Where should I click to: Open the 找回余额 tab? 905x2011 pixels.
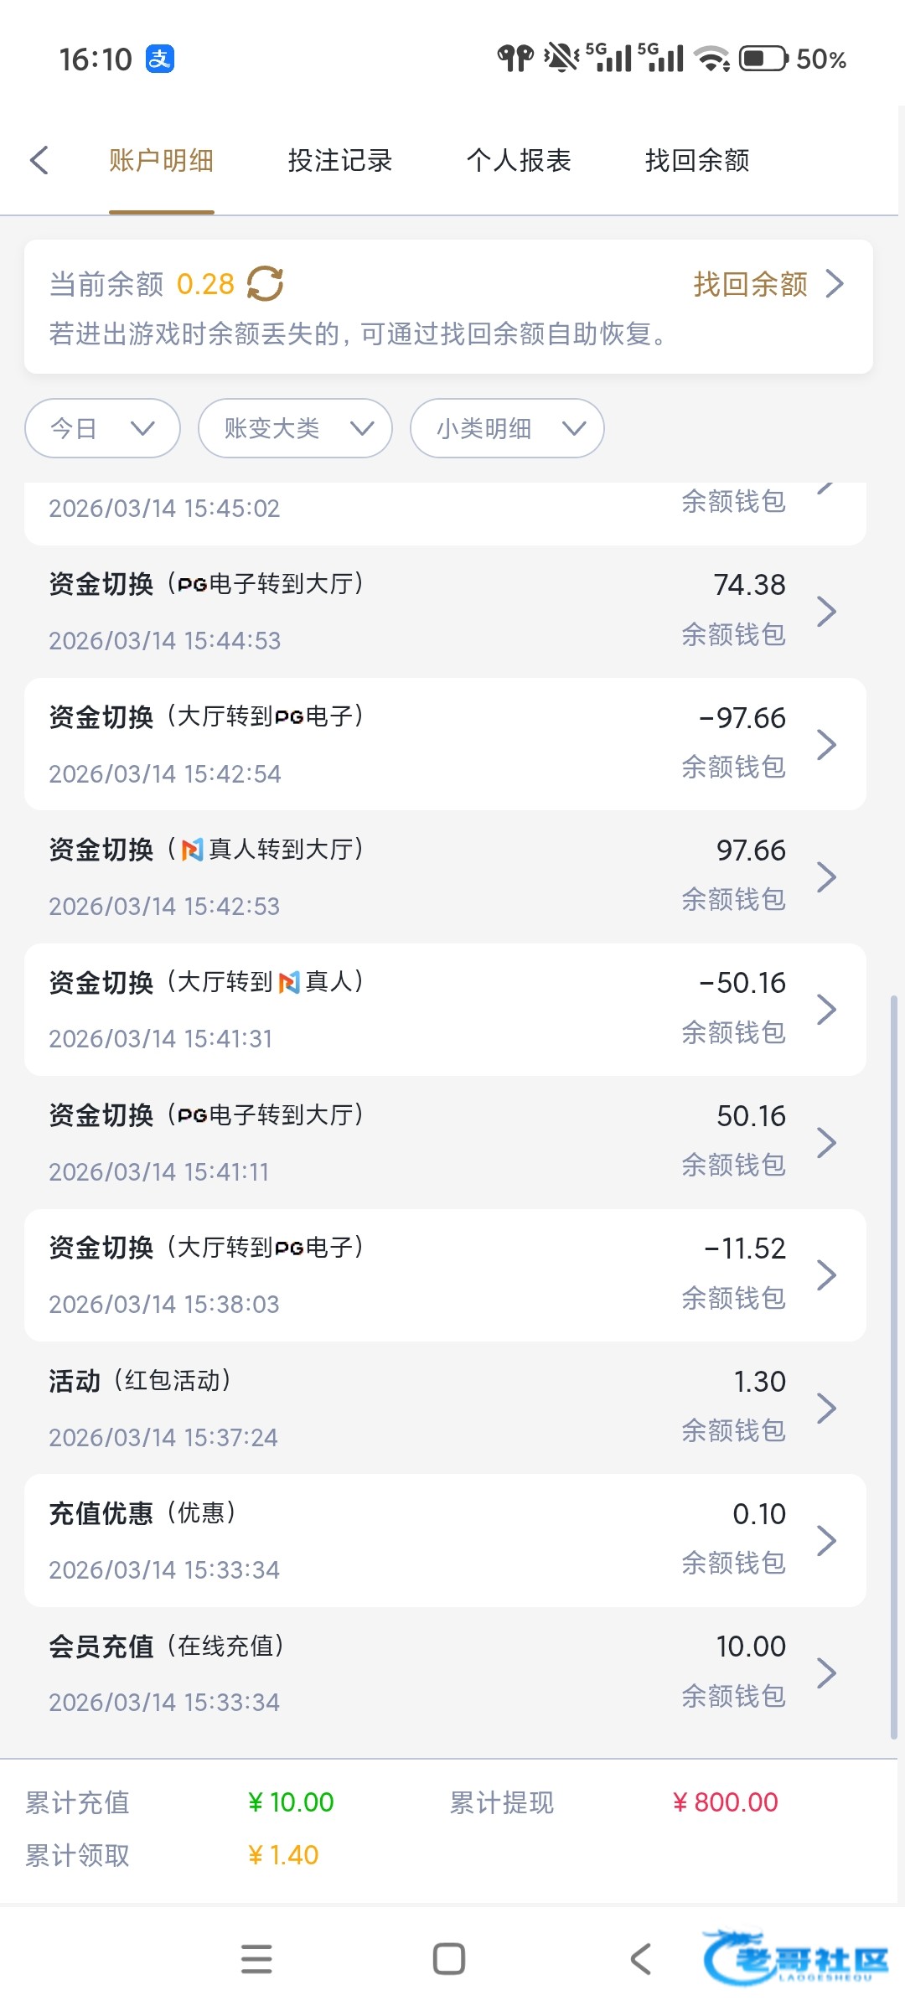point(697,160)
